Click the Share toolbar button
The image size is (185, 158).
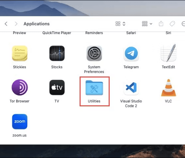161,24
